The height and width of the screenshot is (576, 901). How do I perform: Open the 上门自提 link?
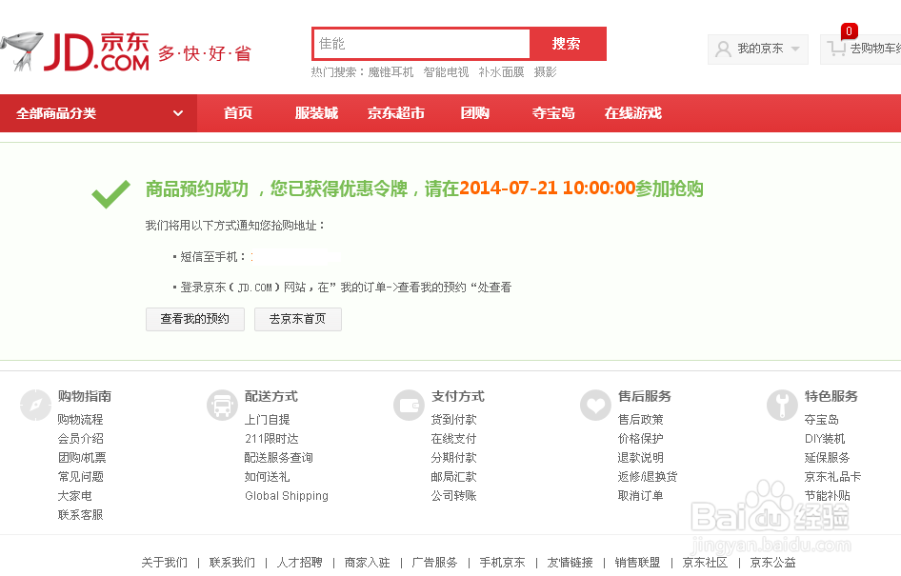(268, 420)
